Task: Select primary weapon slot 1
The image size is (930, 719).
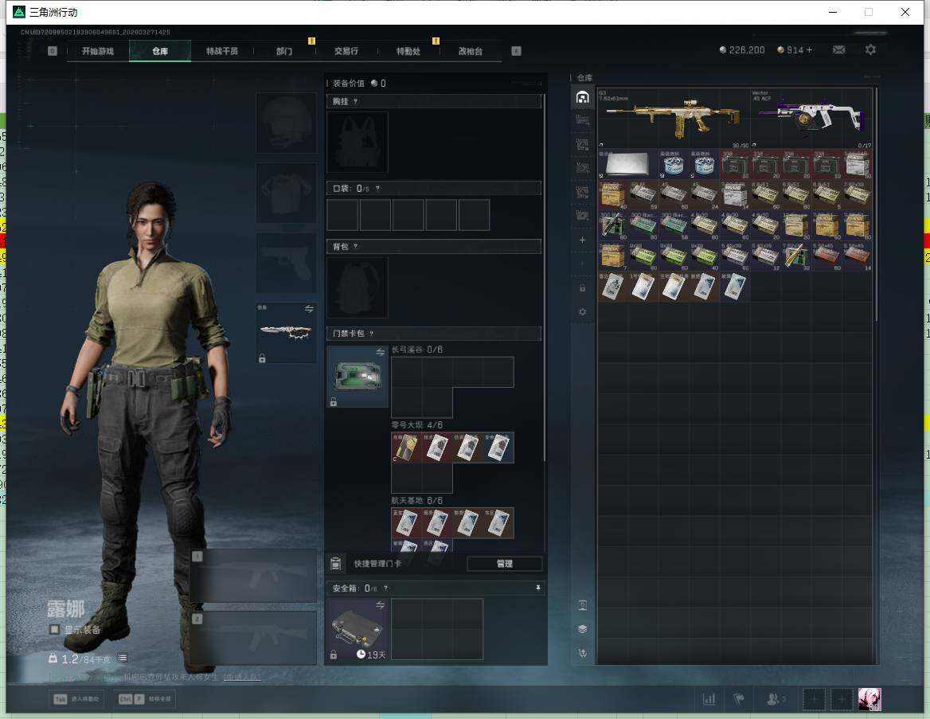Action: click(254, 576)
